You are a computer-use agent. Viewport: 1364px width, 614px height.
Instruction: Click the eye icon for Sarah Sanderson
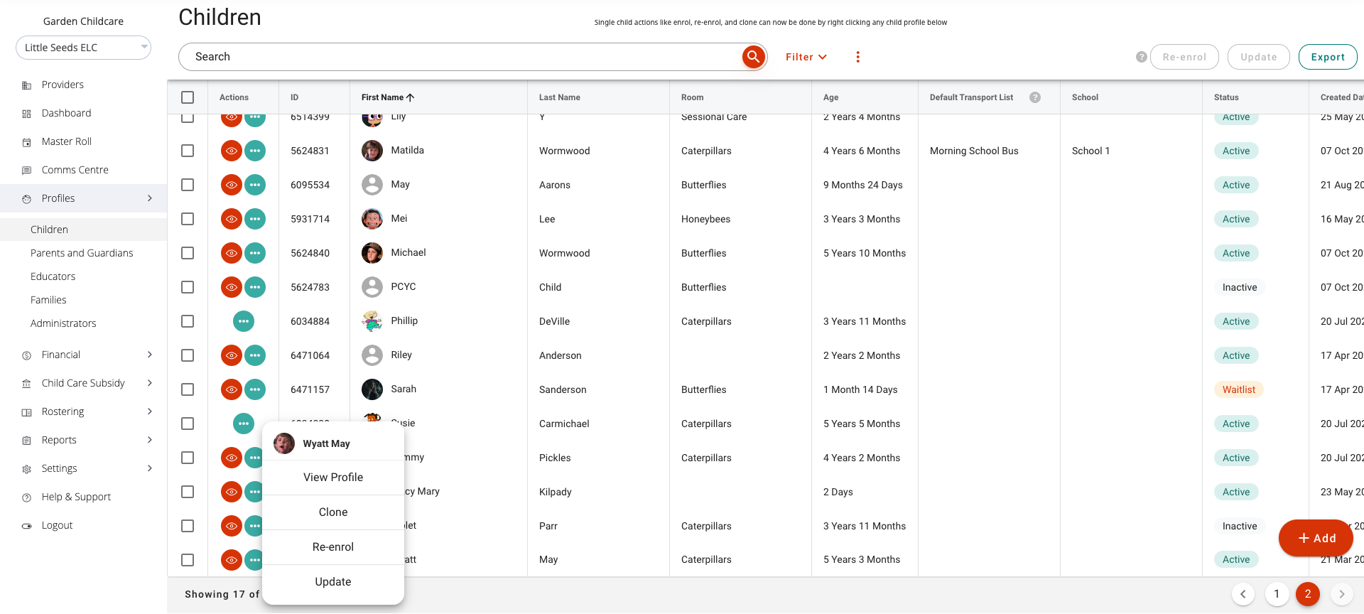(x=232, y=389)
